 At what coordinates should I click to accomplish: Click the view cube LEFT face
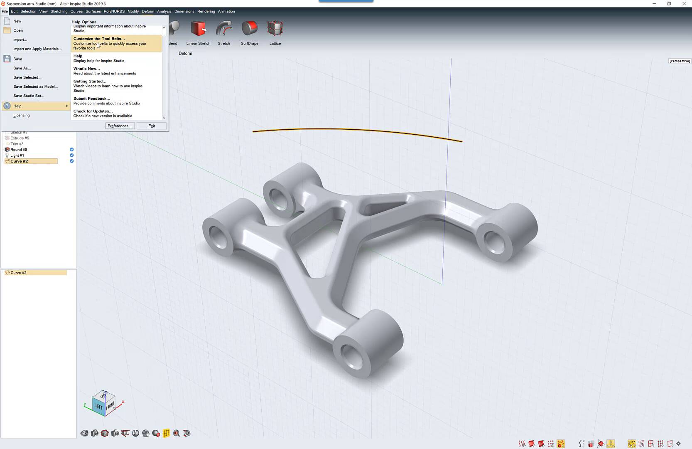click(x=98, y=406)
